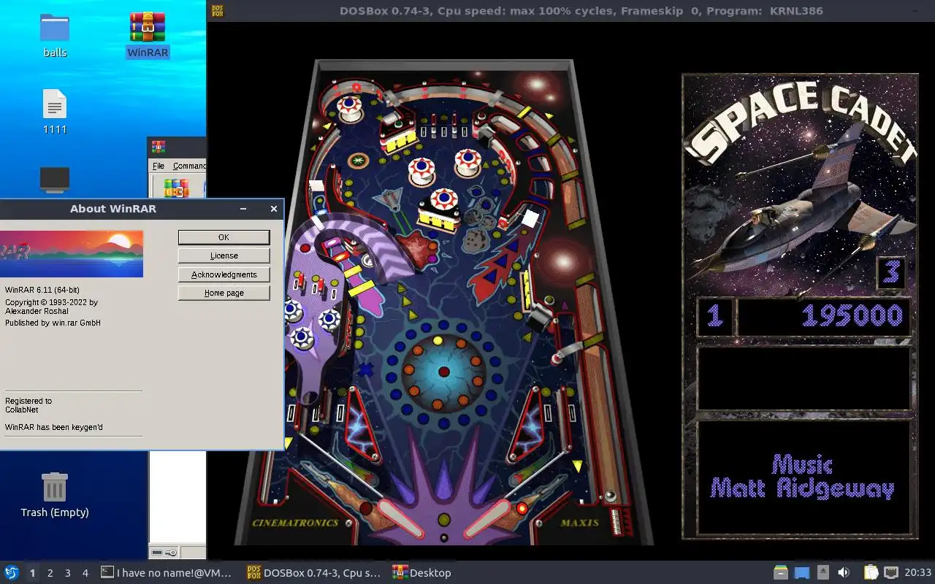Click the Add toolbar icon in WinRAR window
This screenshot has height=584, width=935.
click(176, 188)
